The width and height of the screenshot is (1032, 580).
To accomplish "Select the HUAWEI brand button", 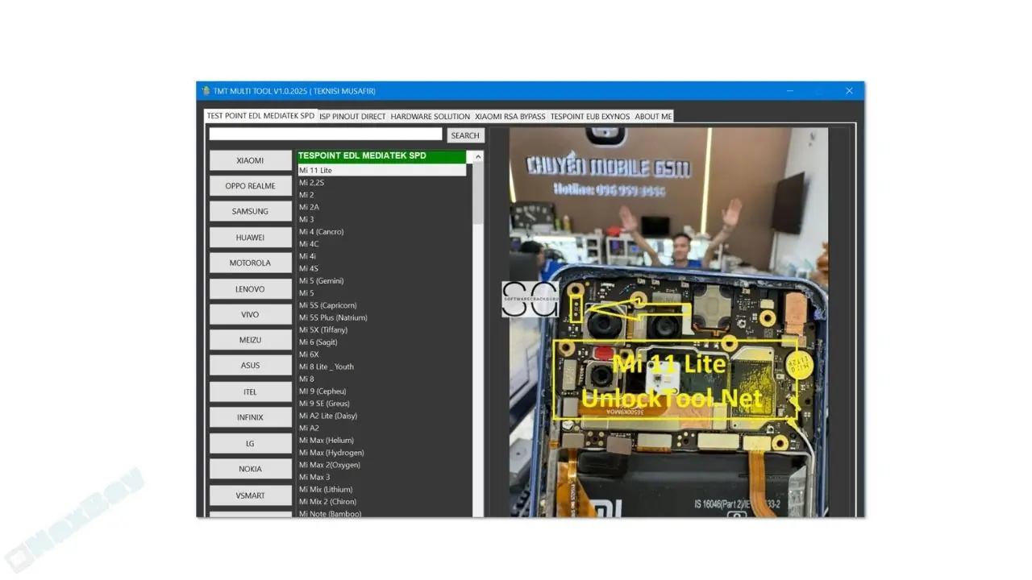I will click(x=250, y=238).
